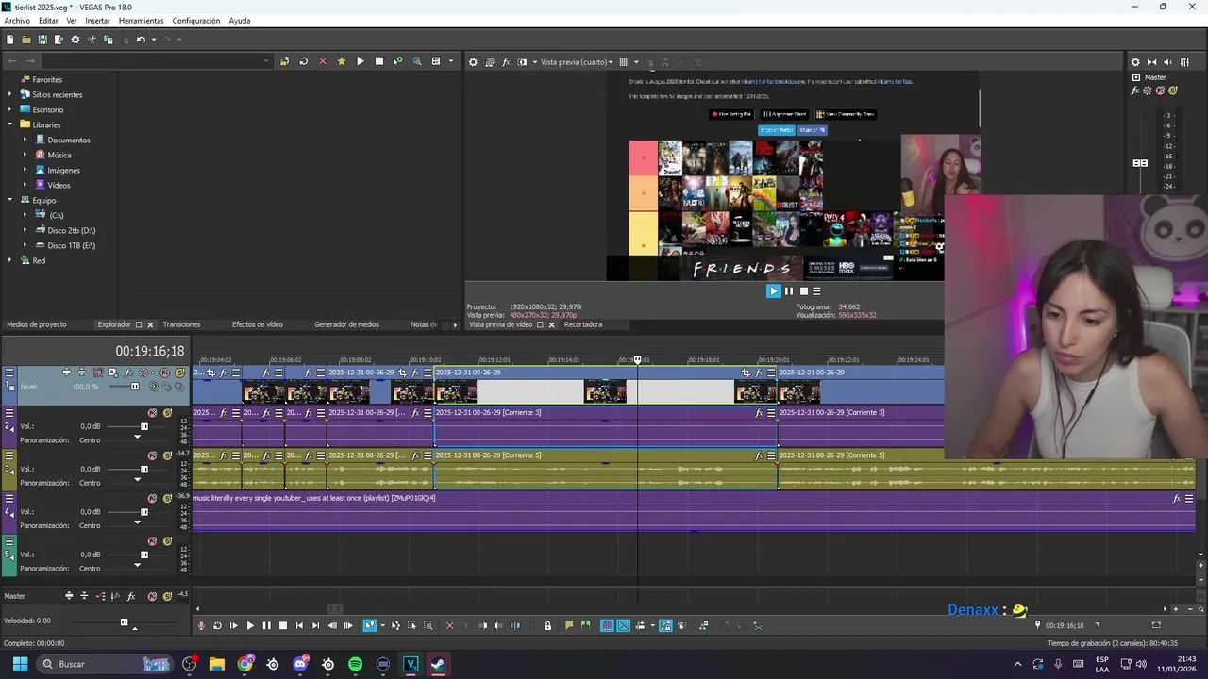Open video preview properties gear icon
Viewport: 1208px width, 679px height.
point(474,62)
